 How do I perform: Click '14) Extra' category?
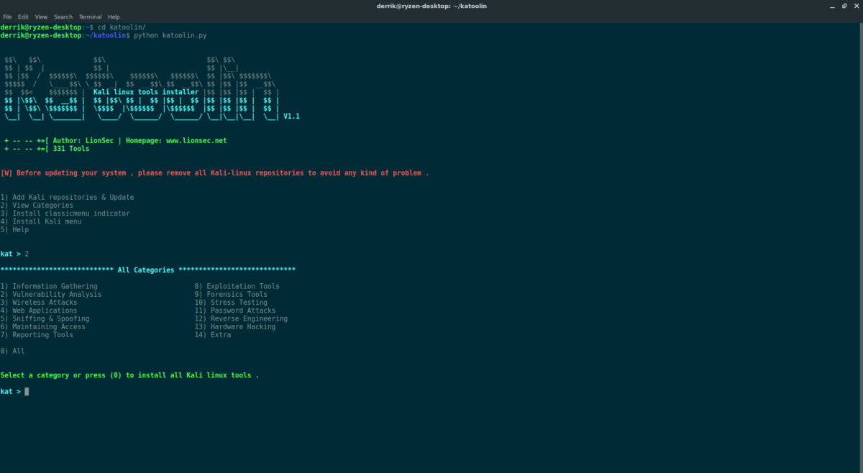[213, 335]
